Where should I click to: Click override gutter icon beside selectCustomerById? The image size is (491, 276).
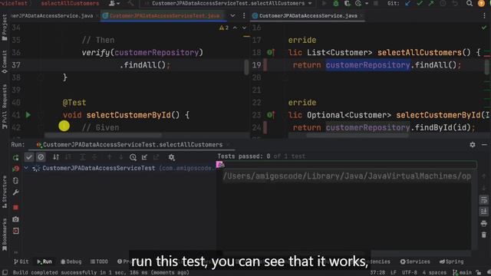(271, 115)
